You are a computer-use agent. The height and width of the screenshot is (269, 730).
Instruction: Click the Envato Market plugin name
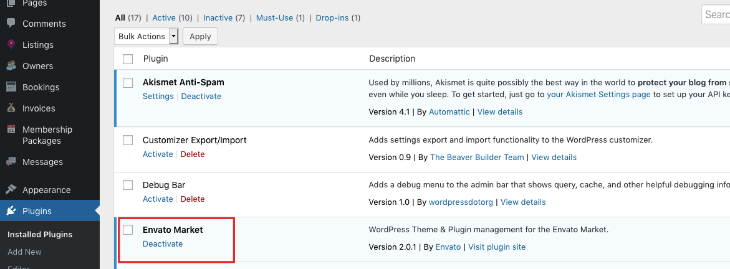click(173, 230)
